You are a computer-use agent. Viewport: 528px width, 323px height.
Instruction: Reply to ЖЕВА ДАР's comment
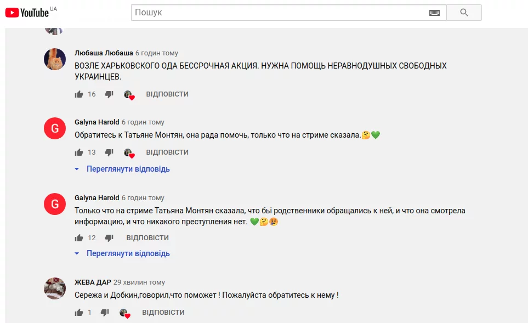point(163,312)
